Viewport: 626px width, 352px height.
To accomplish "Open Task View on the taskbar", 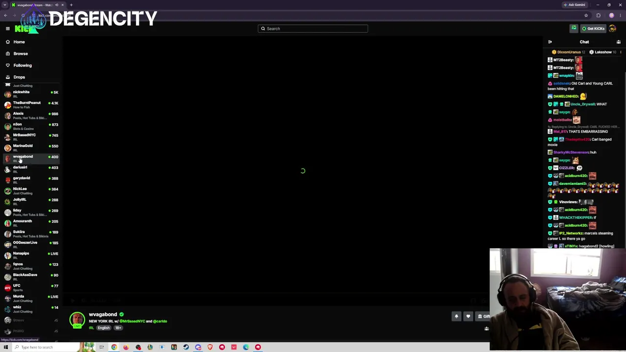I will tap(102, 347).
